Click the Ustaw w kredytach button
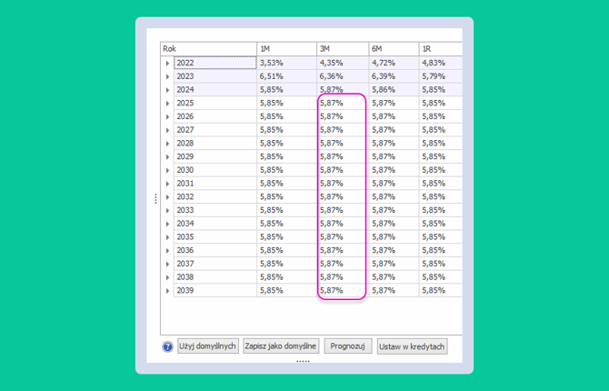609x391 pixels. [412, 346]
